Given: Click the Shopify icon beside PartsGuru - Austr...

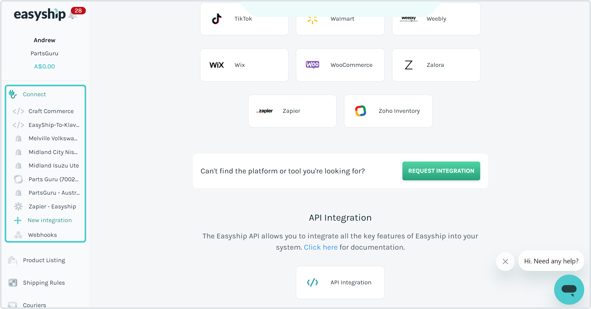Looking at the screenshot, I should [18, 193].
